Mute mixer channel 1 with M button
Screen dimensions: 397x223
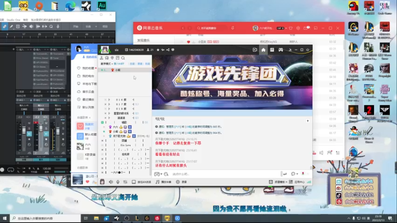pos(29,123)
